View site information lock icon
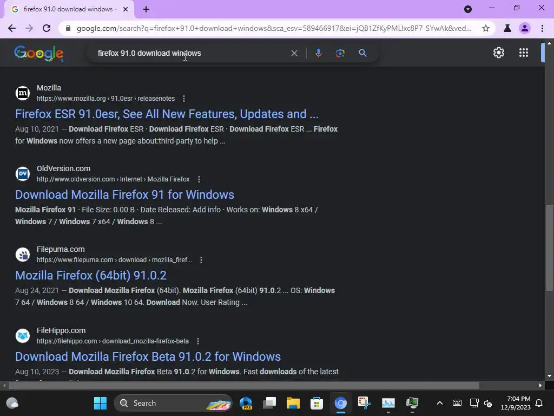554x416 pixels. [68, 28]
